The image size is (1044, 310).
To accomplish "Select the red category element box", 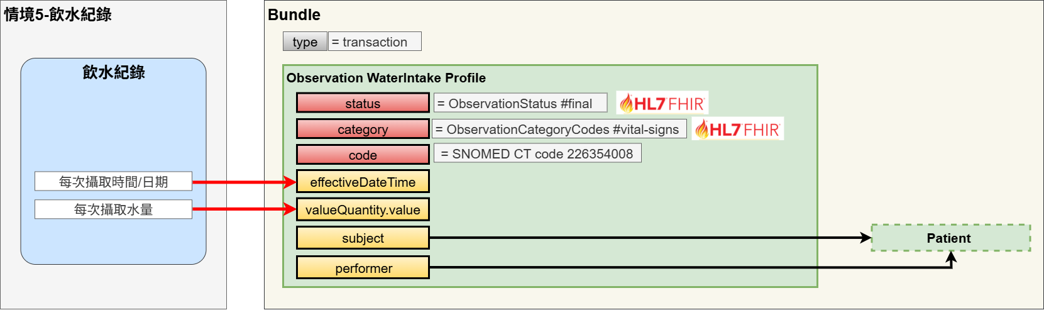I will tap(363, 129).
